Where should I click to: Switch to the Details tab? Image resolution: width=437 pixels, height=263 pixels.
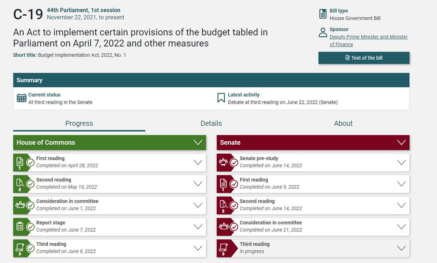click(211, 123)
